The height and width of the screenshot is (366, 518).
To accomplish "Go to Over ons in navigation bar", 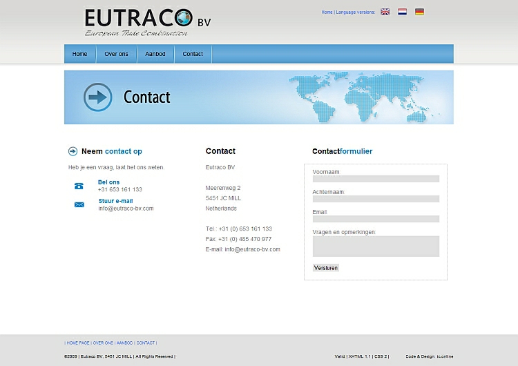I will (x=116, y=54).
